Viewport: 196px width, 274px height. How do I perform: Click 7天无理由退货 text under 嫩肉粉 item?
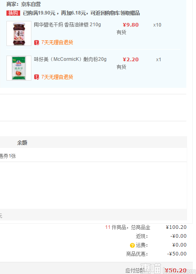(x=57, y=77)
